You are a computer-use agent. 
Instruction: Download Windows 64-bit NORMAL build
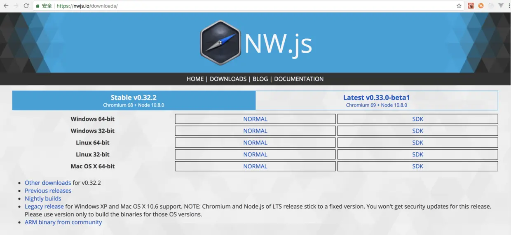255,119
